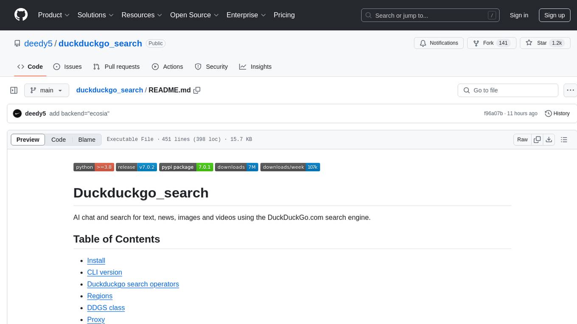Expand the Resources menu

coord(142,15)
